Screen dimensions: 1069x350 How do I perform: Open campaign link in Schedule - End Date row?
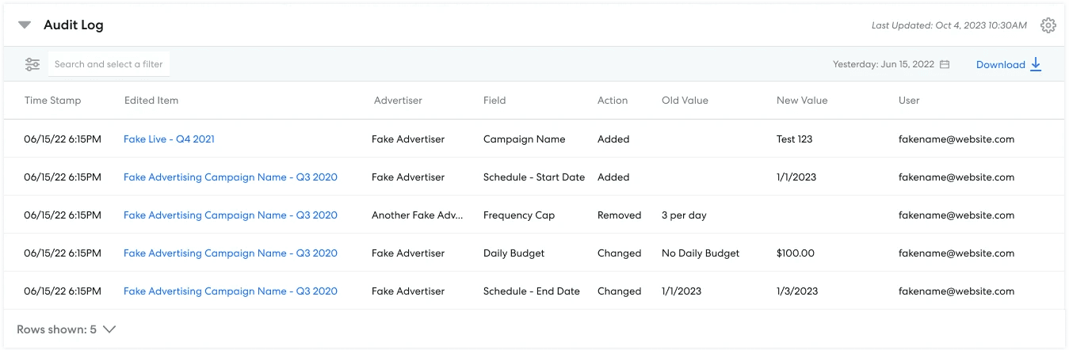[x=230, y=291]
